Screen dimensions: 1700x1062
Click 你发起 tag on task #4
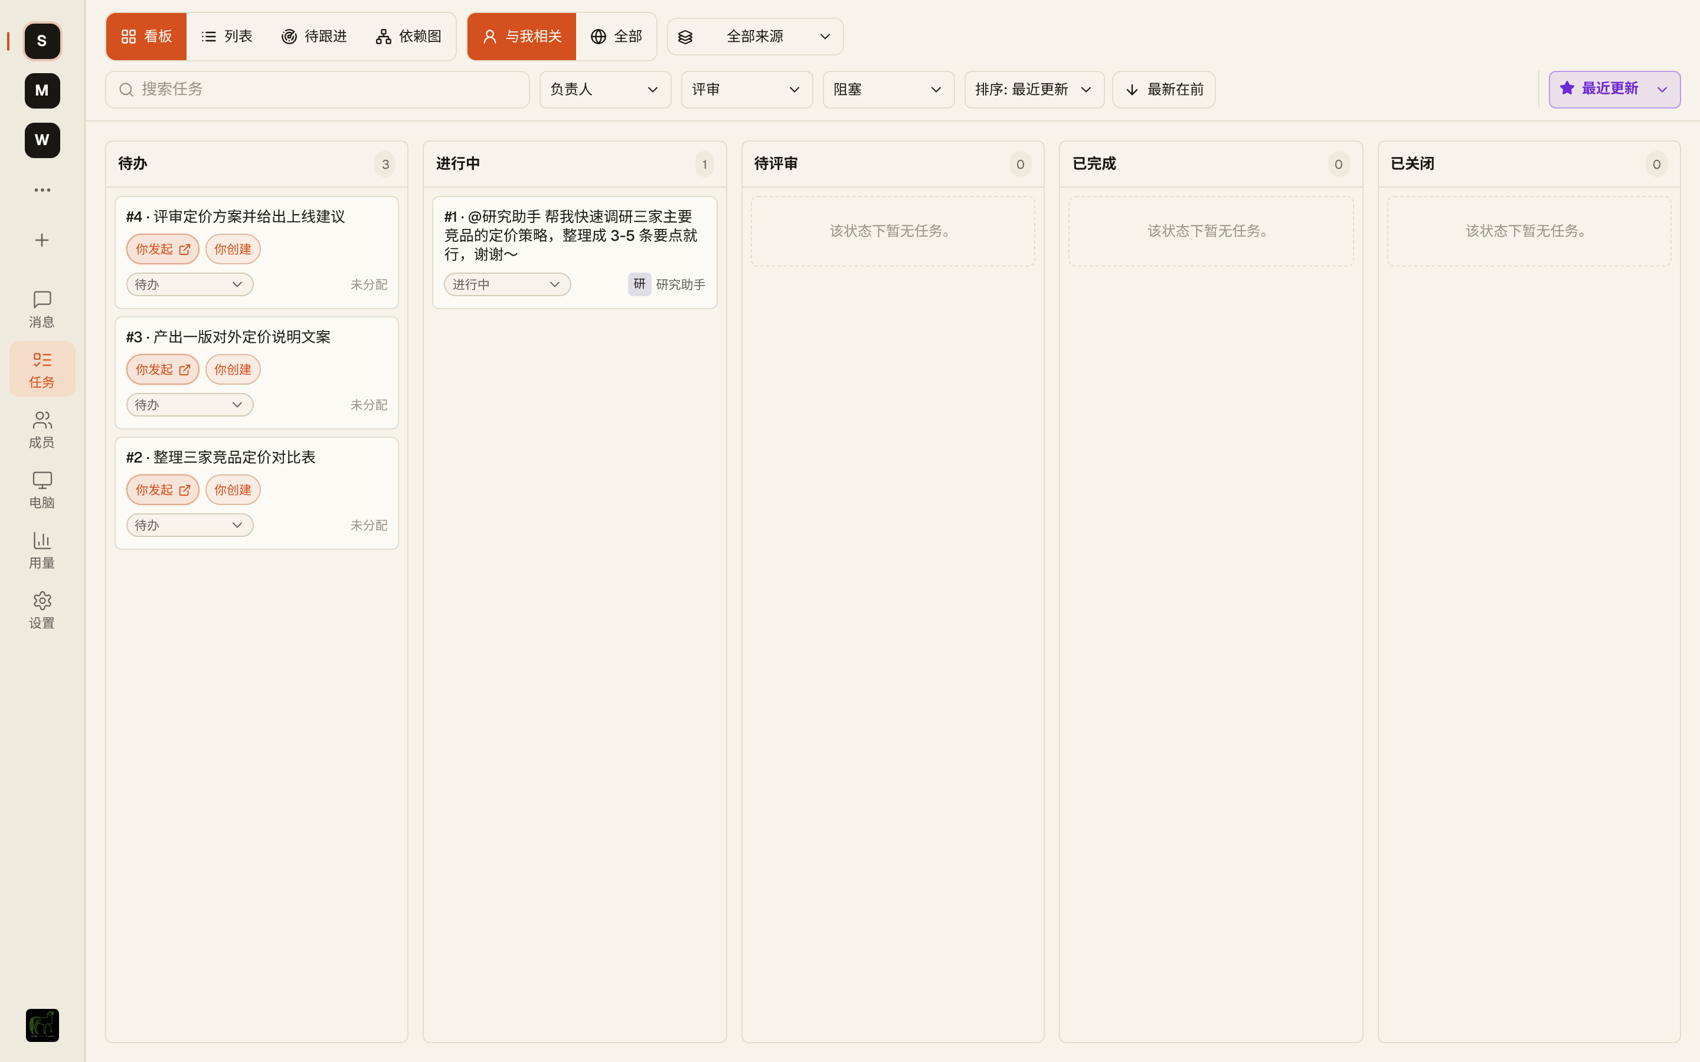(x=163, y=250)
